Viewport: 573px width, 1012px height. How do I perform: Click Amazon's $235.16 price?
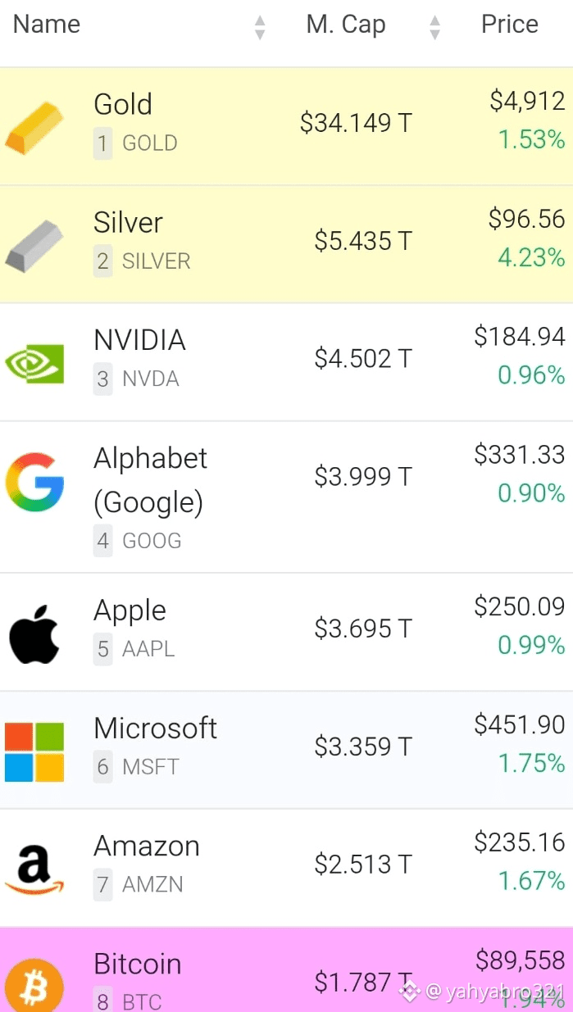[x=520, y=842]
